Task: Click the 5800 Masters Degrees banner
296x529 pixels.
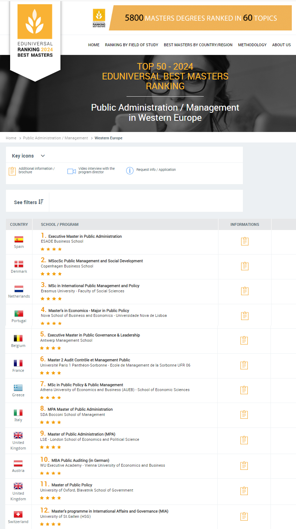Action: click(x=201, y=18)
